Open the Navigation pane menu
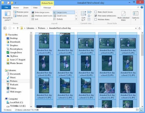 8,16
